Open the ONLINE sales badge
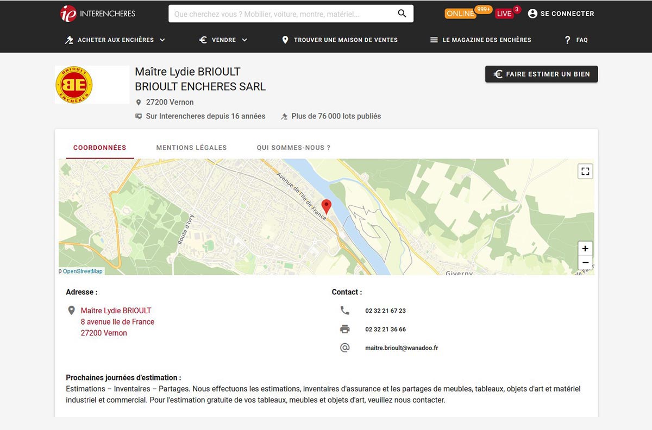This screenshot has height=430, width=652. click(x=460, y=14)
